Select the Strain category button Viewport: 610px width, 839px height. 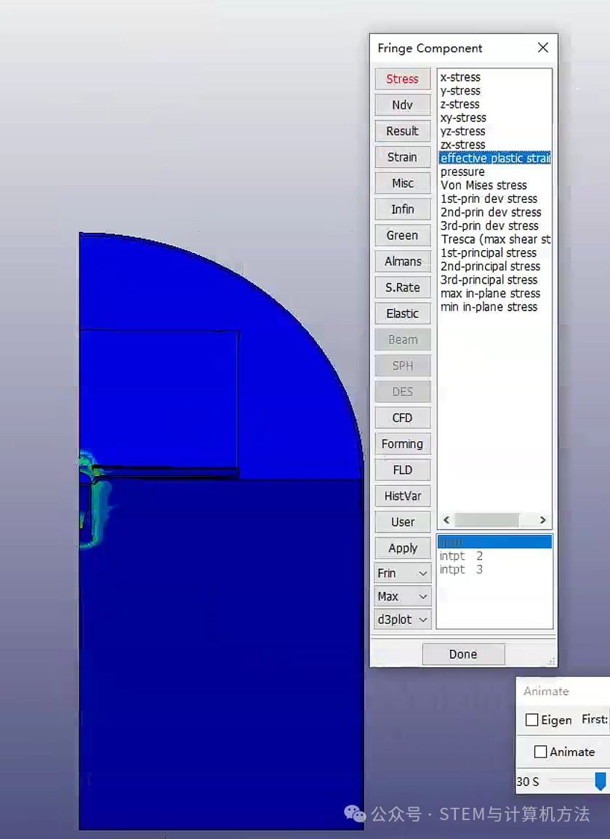402,157
